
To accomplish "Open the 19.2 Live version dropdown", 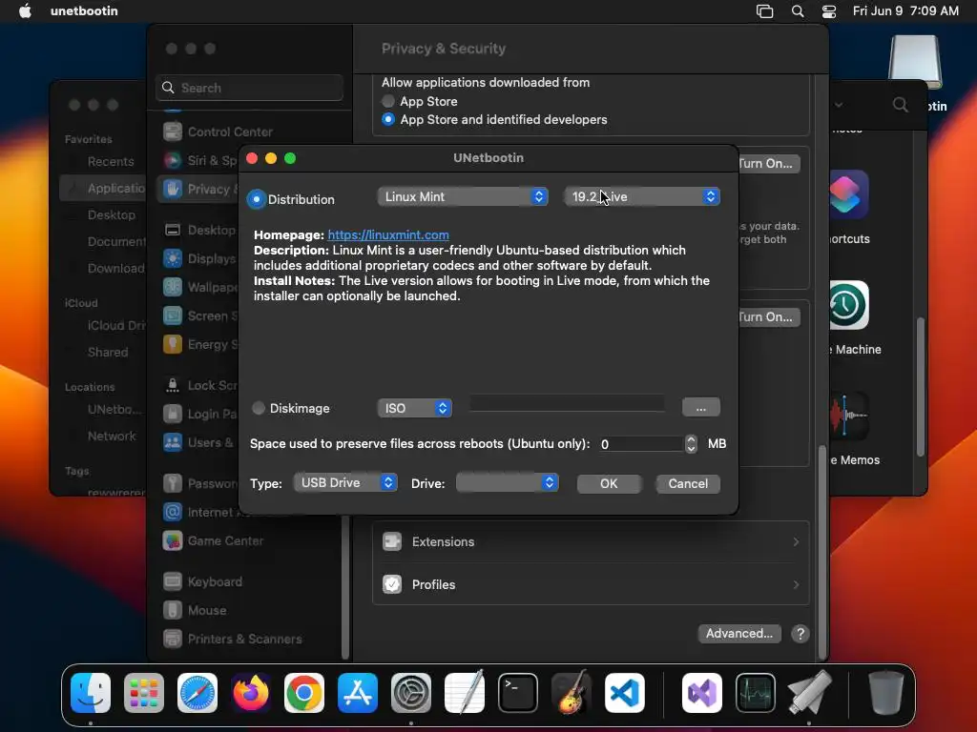I will click(642, 196).
